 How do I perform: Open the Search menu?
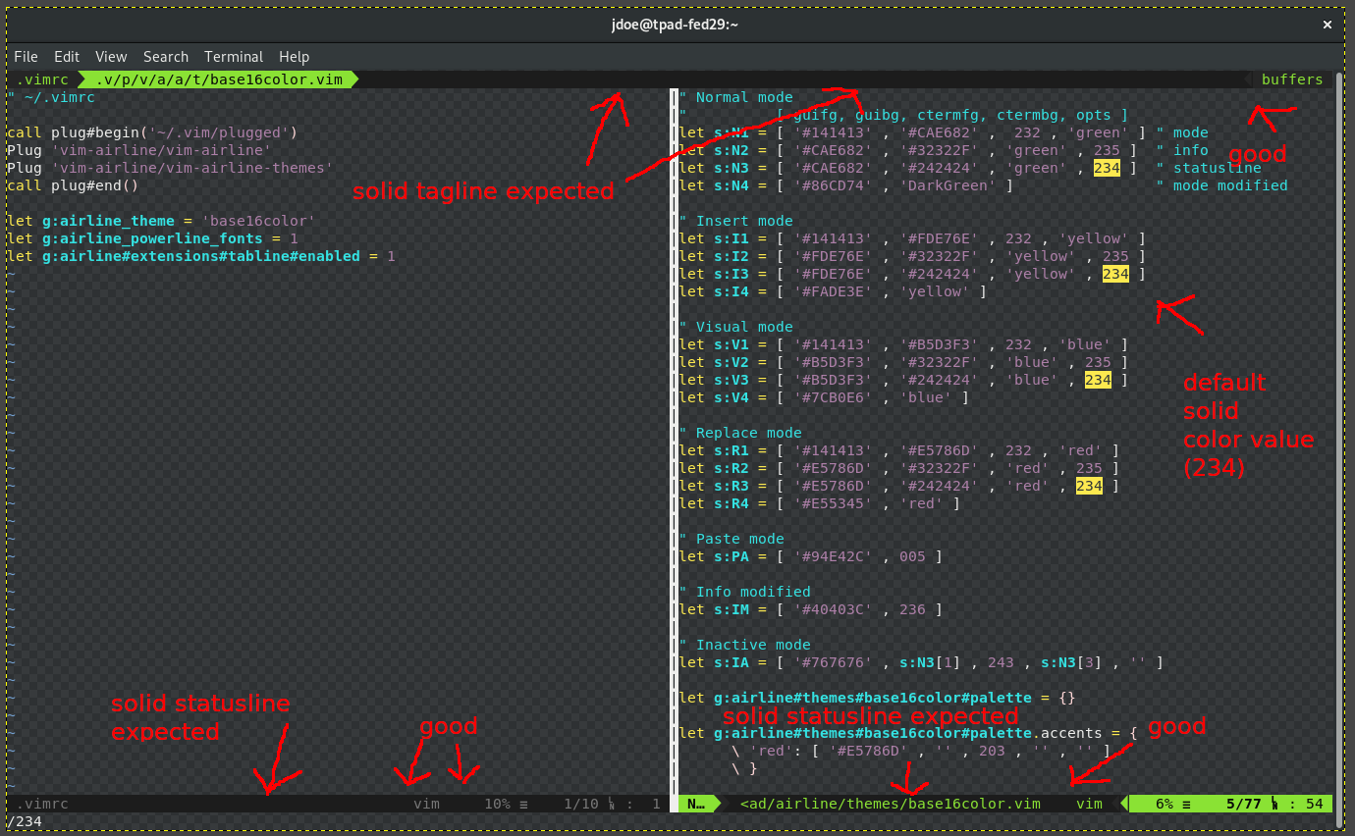[x=166, y=57]
